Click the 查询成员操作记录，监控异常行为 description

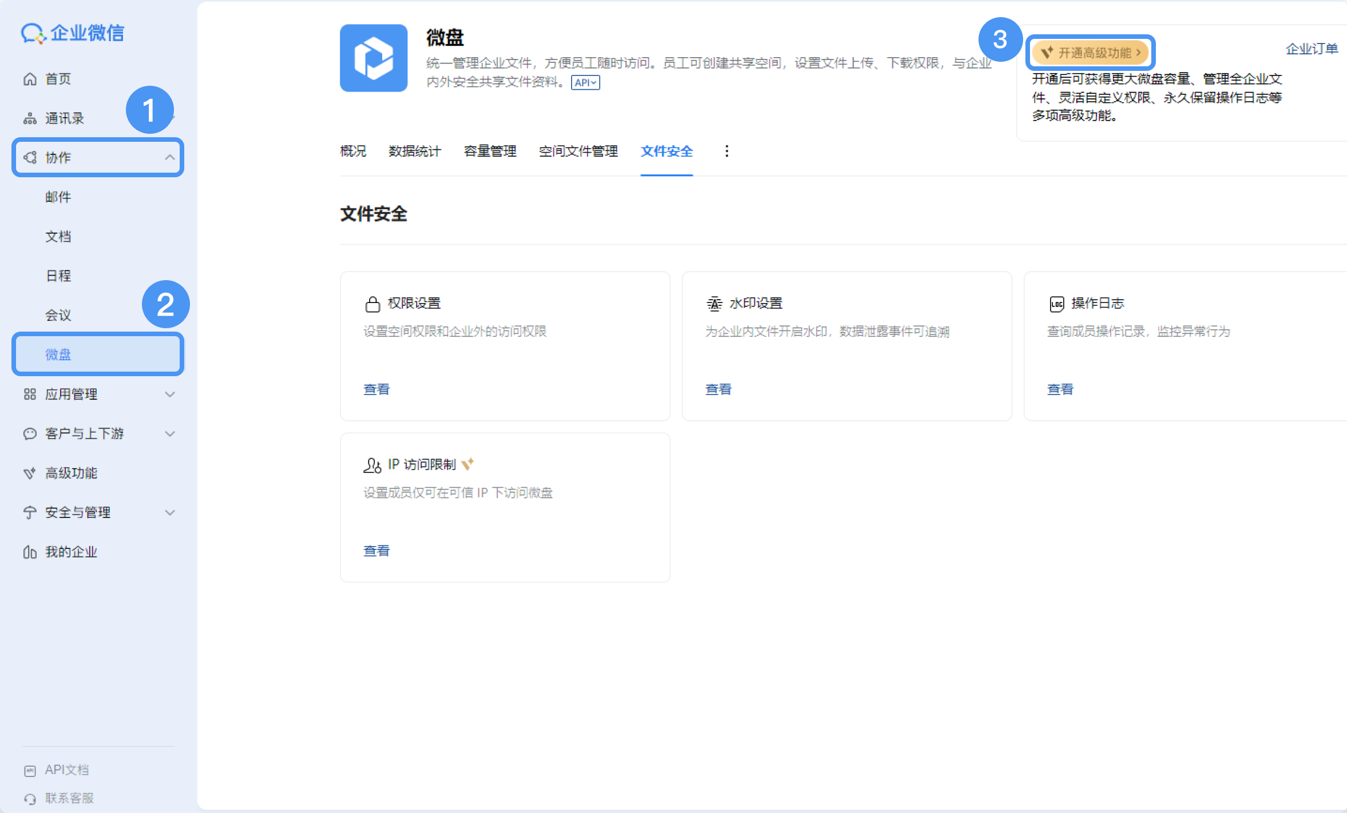[x=1139, y=332]
